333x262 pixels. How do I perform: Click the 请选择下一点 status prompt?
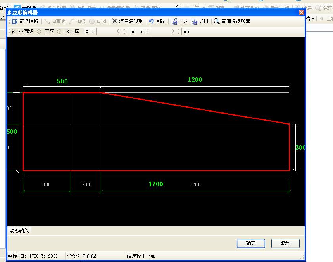pos(141,256)
